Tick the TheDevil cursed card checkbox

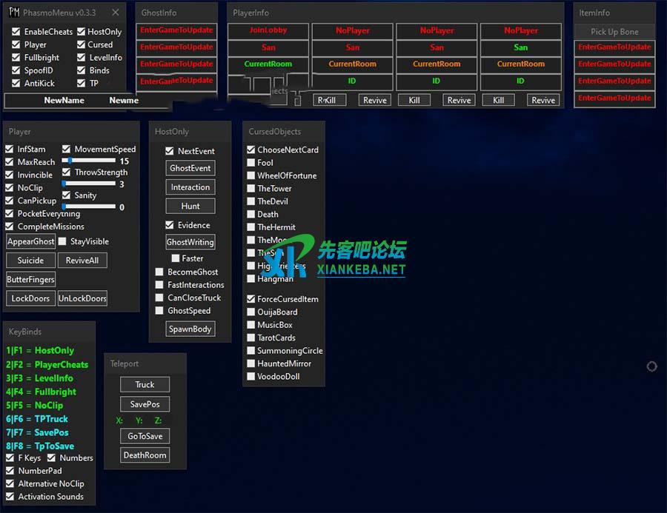coord(250,201)
